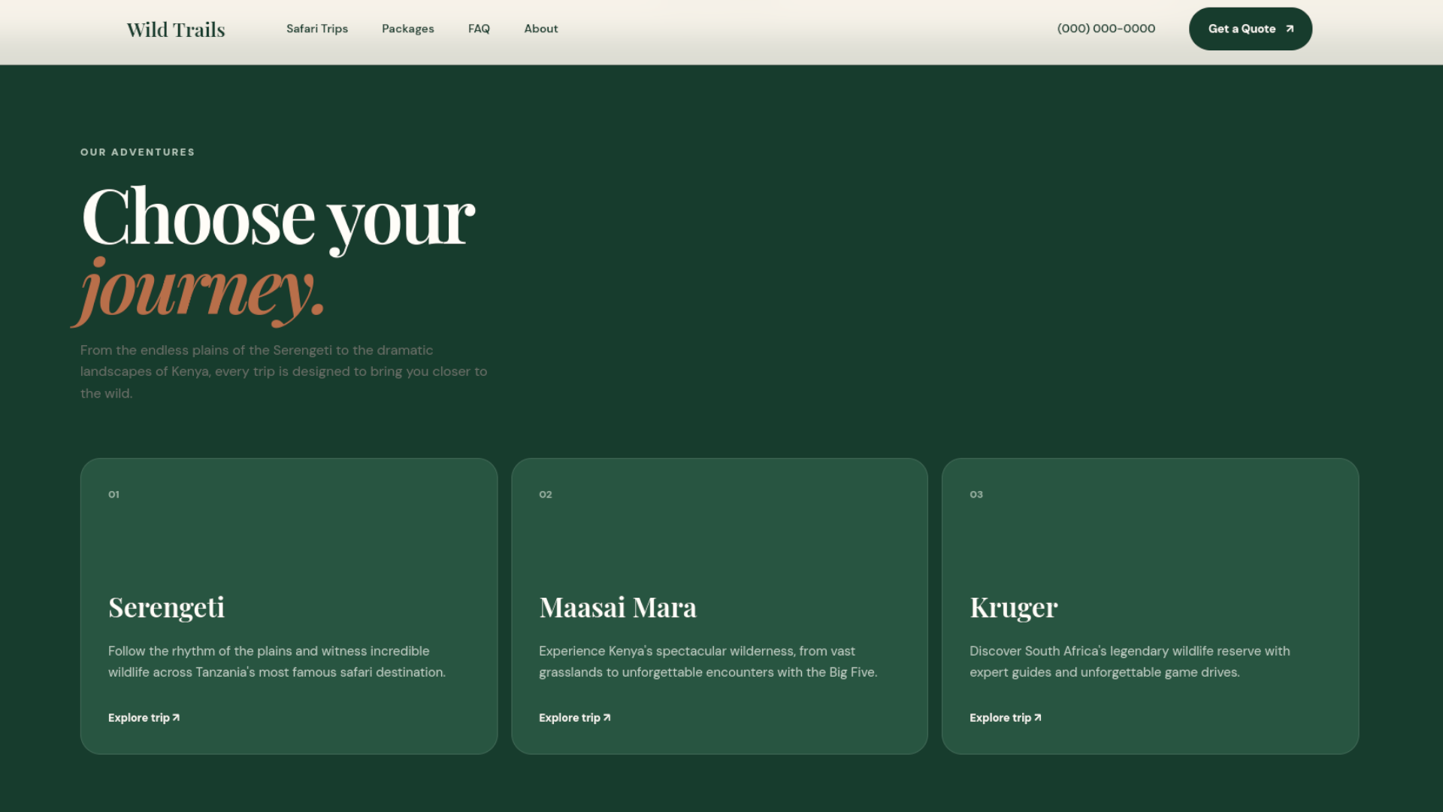This screenshot has height=812, width=1443.
Task: Click the 03 card number label
Action: coord(976,494)
